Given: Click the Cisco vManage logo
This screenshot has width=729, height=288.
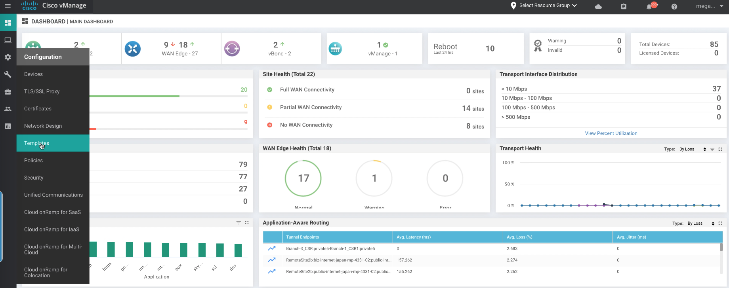Looking at the screenshot, I should [x=53, y=6].
